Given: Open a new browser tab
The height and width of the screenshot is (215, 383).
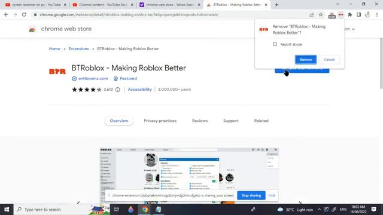Looking at the screenshot, I should tap(276, 5).
